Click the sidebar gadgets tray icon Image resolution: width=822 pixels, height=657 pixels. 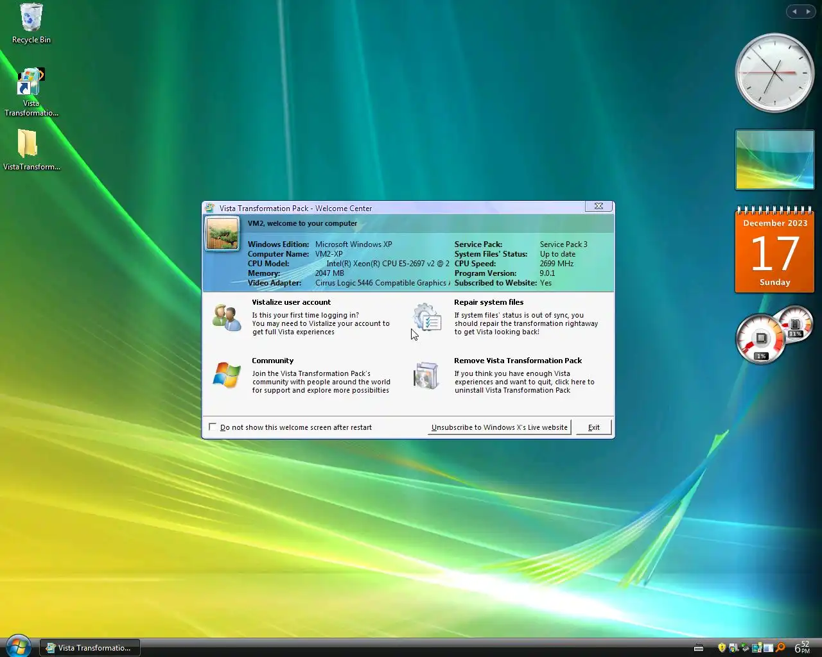pos(756,648)
